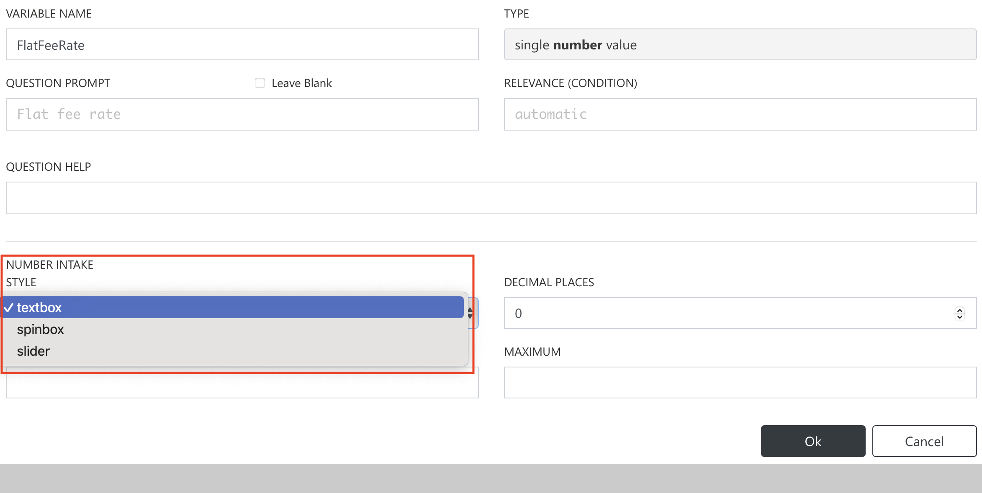Click the style select up-down arrows
982x493 pixels.
coord(470,313)
